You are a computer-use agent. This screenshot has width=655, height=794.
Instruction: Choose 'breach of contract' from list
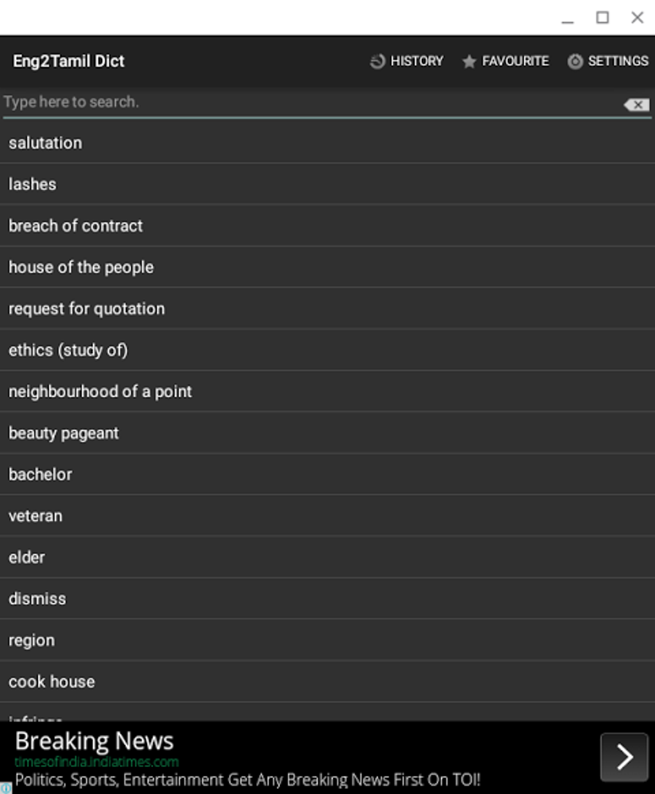(76, 226)
